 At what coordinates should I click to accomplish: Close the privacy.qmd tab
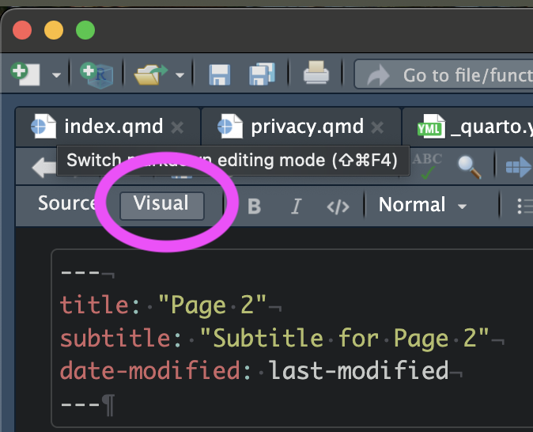pyautogui.click(x=378, y=127)
